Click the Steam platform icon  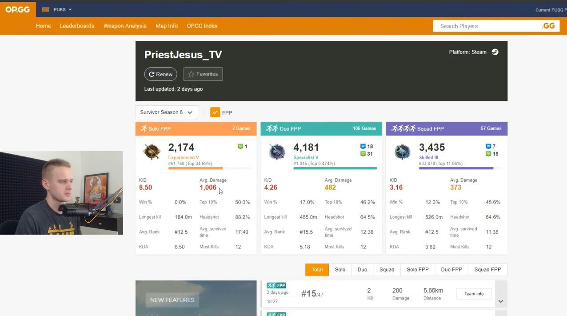(495, 52)
